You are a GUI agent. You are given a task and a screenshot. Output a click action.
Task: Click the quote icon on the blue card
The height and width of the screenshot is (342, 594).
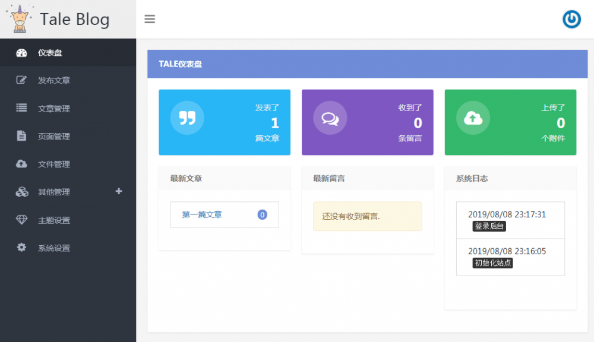coord(186,118)
